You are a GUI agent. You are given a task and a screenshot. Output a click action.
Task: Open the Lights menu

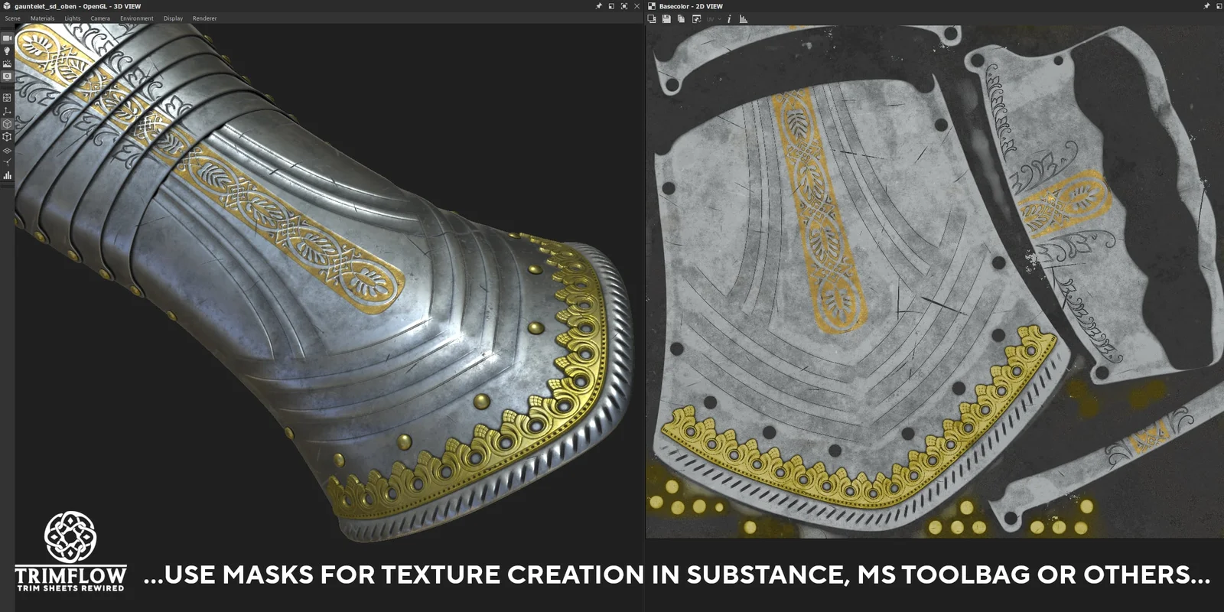pos(72,18)
